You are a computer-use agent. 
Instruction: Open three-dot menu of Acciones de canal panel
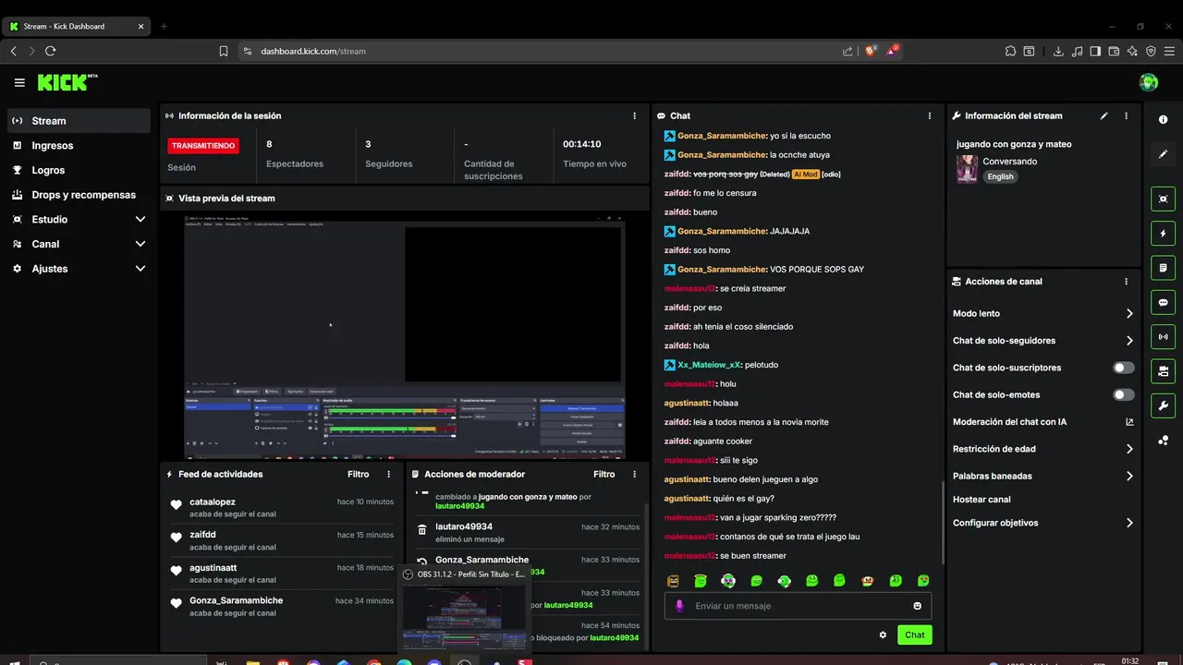[x=1126, y=282]
